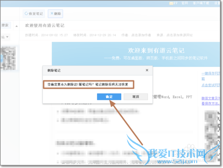Click the 删除 delete button in toolbar
The width and height of the screenshot is (223, 168).
(x=55, y=14)
